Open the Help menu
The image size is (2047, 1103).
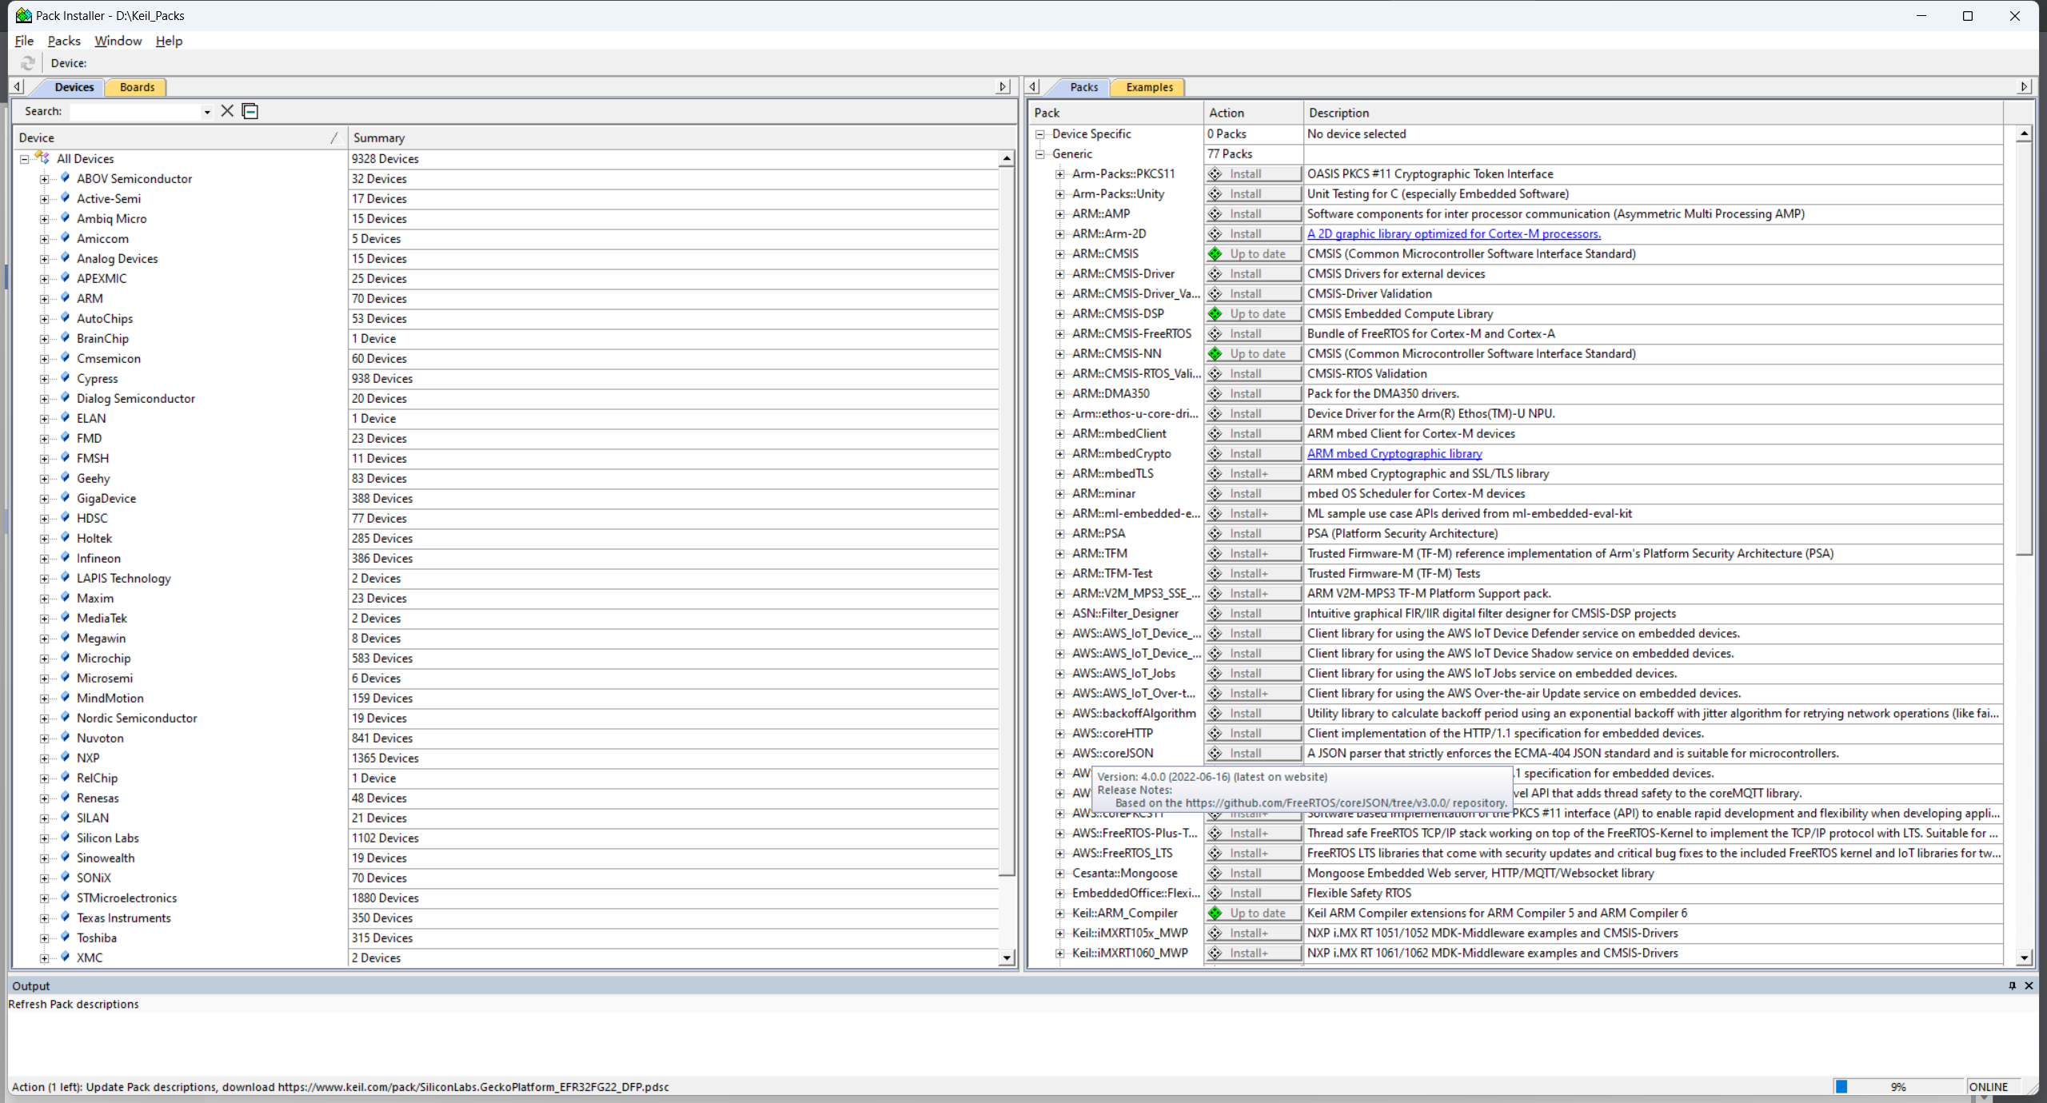pyautogui.click(x=169, y=41)
